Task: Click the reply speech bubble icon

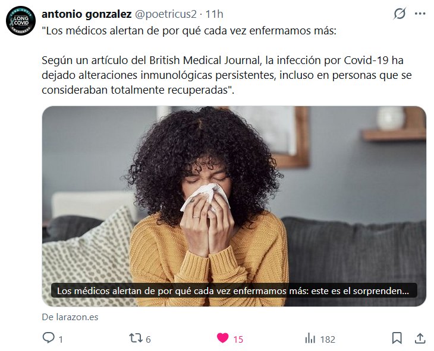Action: (48, 338)
